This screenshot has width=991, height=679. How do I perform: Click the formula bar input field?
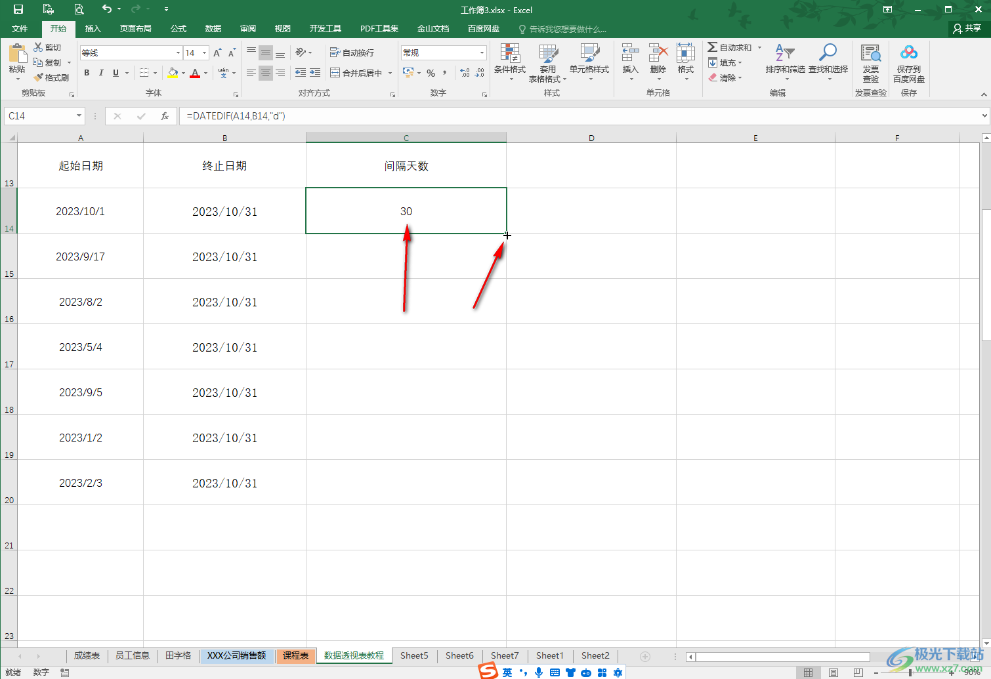coord(580,116)
